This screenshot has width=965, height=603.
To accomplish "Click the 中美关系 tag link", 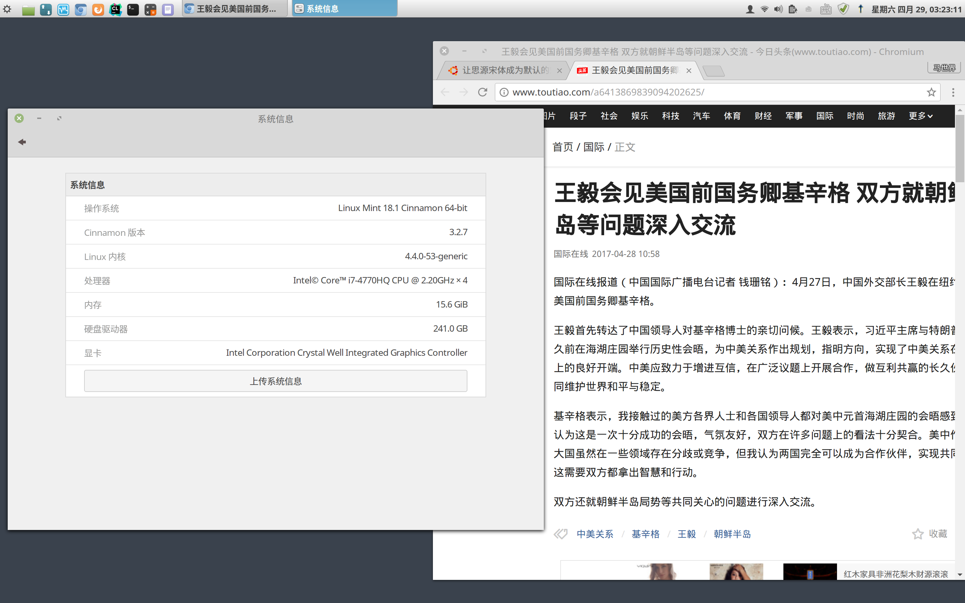I will (595, 534).
